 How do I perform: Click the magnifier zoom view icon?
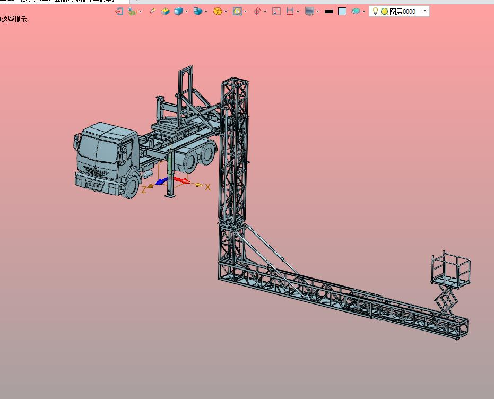(x=237, y=11)
